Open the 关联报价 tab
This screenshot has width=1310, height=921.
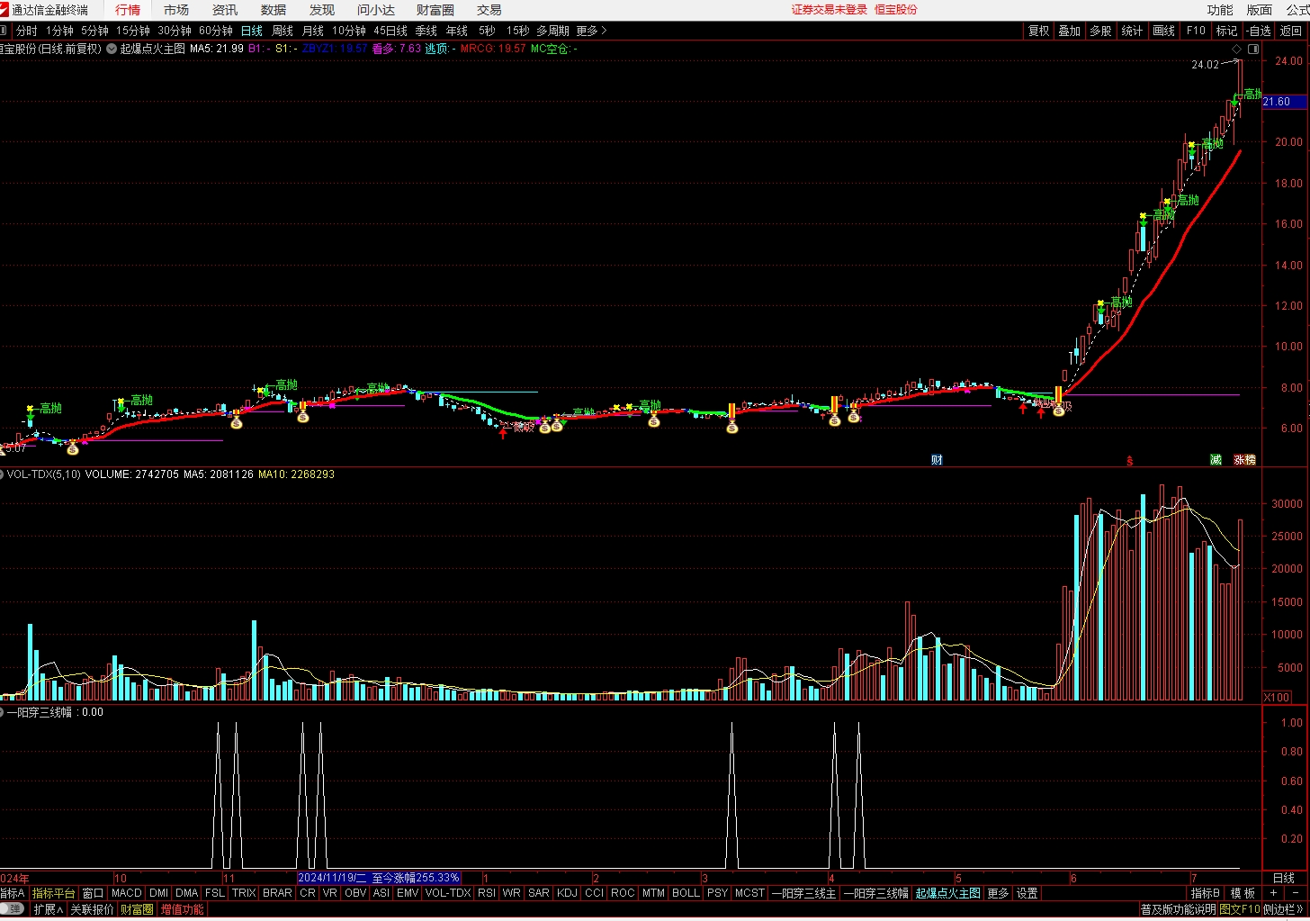tap(93, 909)
